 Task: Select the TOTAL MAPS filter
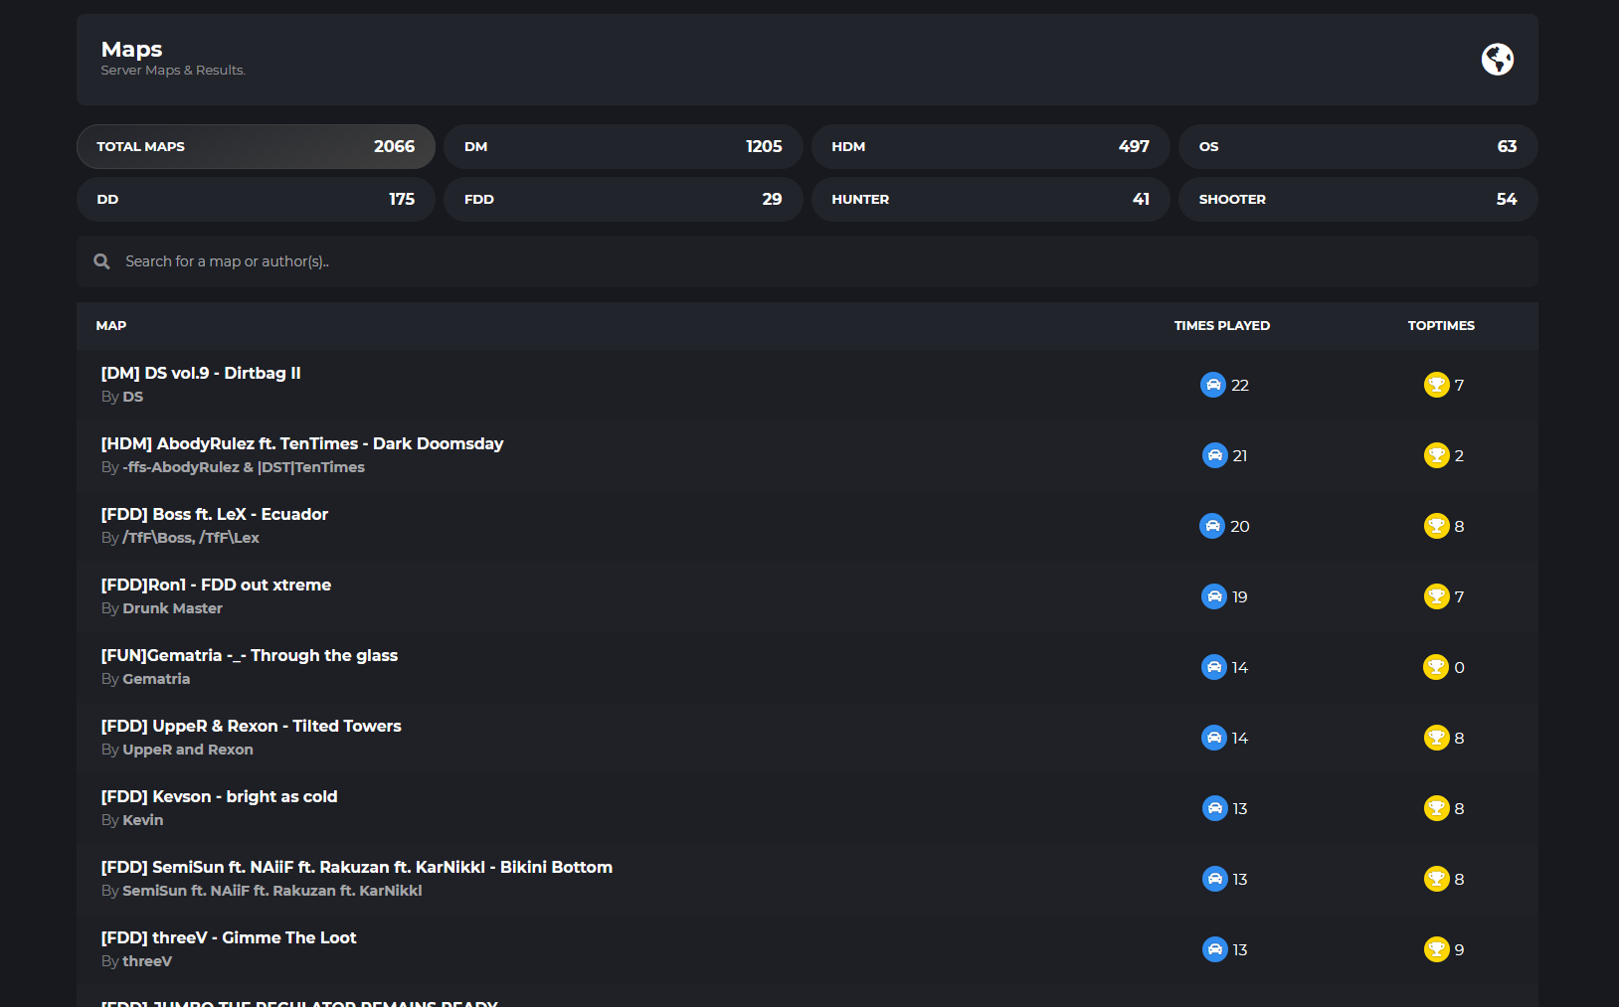256,146
